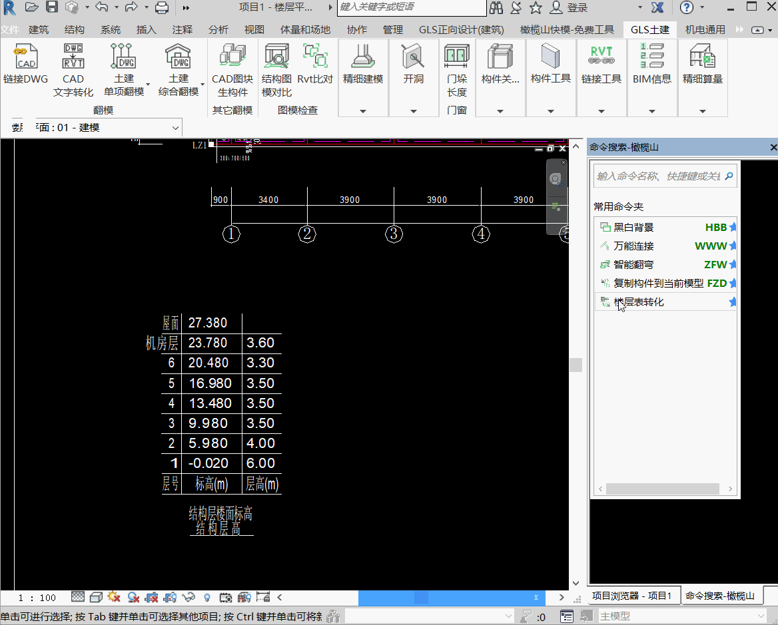Image resolution: width=778 pixels, height=625 pixels.
Task: Switch to 项目浏览器 - 项目1 panel tab
Action: (x=631, y=596)
